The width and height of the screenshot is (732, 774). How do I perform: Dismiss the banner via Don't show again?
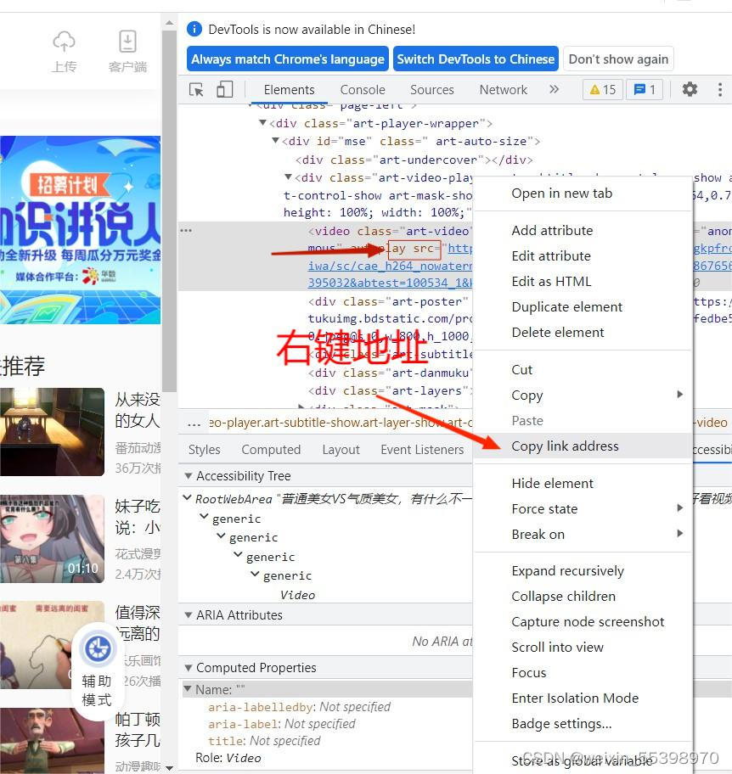tap(618, 59)
